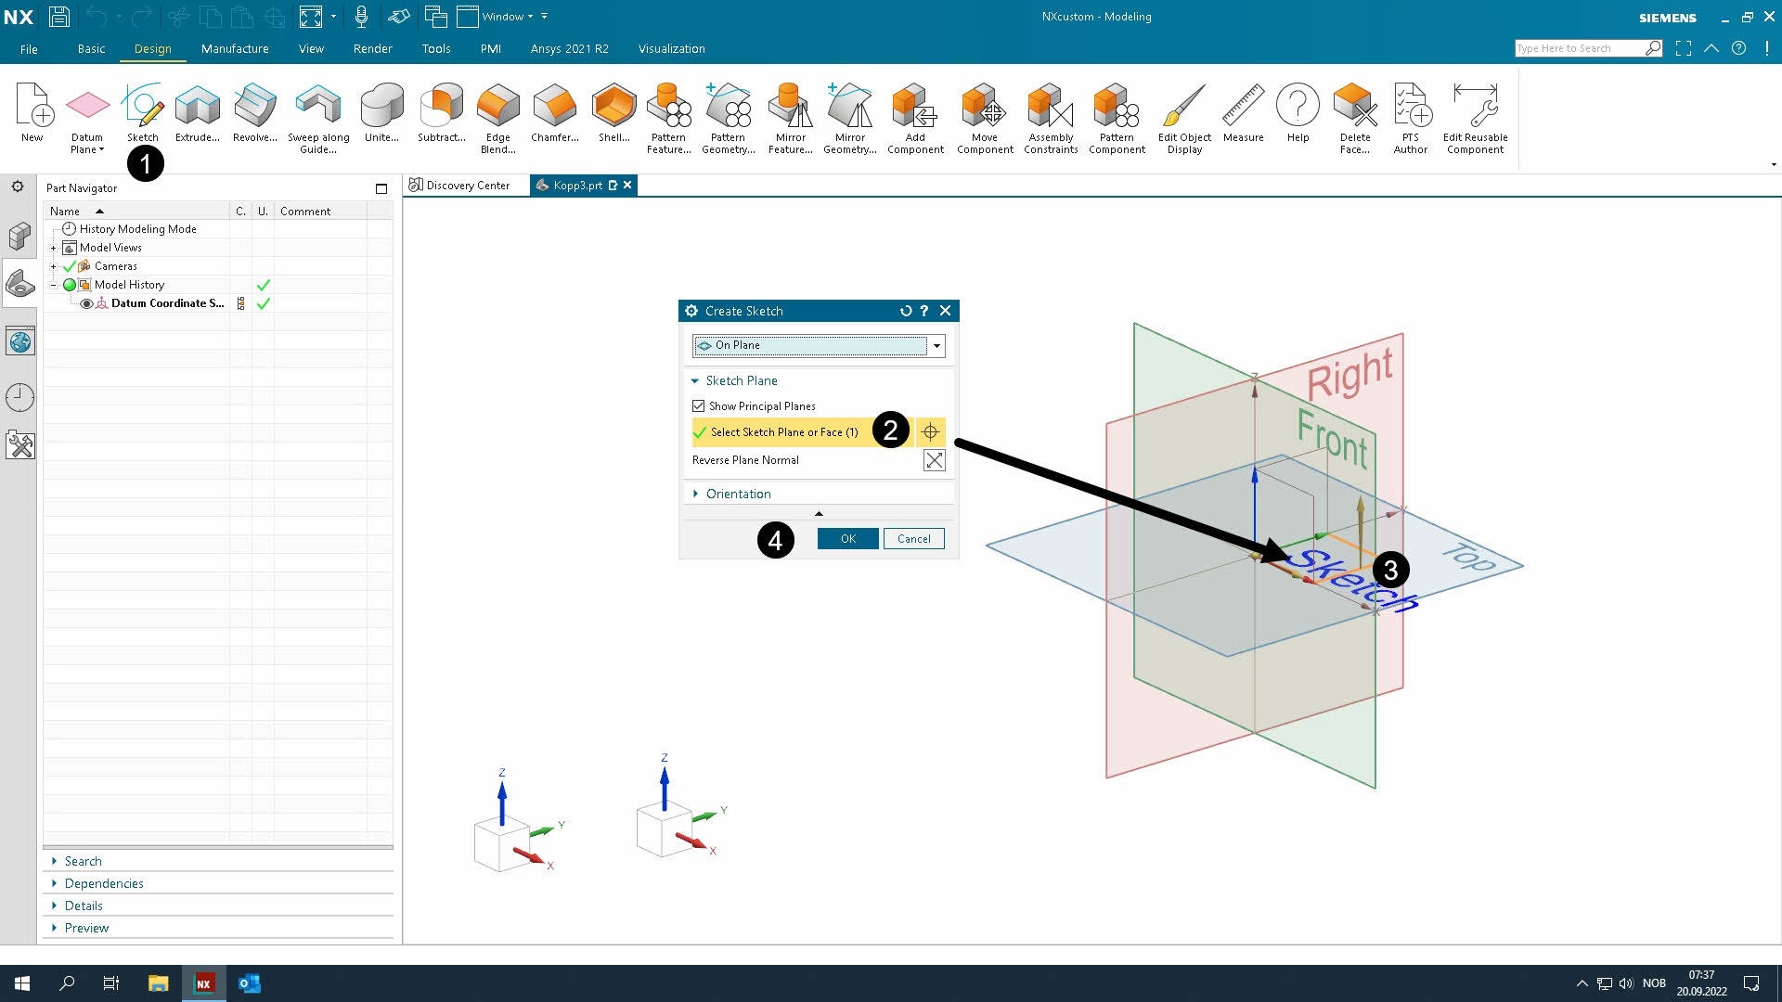Select the Extrude tool icon
1782x1002 pixels.
tap(197, 107)
